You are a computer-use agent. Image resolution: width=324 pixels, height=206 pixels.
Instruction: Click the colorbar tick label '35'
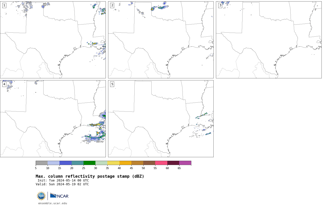click(107, 168)
